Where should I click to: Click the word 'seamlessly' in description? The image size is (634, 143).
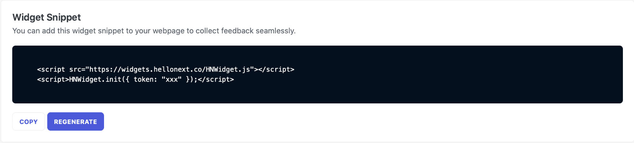275,31
